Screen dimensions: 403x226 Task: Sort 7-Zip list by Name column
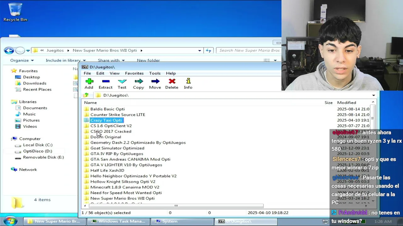(90, 103)
